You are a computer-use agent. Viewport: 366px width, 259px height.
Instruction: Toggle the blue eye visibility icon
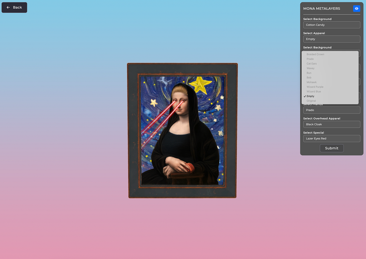[x=357, y=8]
